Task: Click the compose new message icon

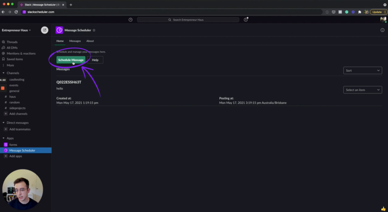Action: coord(44,30)
